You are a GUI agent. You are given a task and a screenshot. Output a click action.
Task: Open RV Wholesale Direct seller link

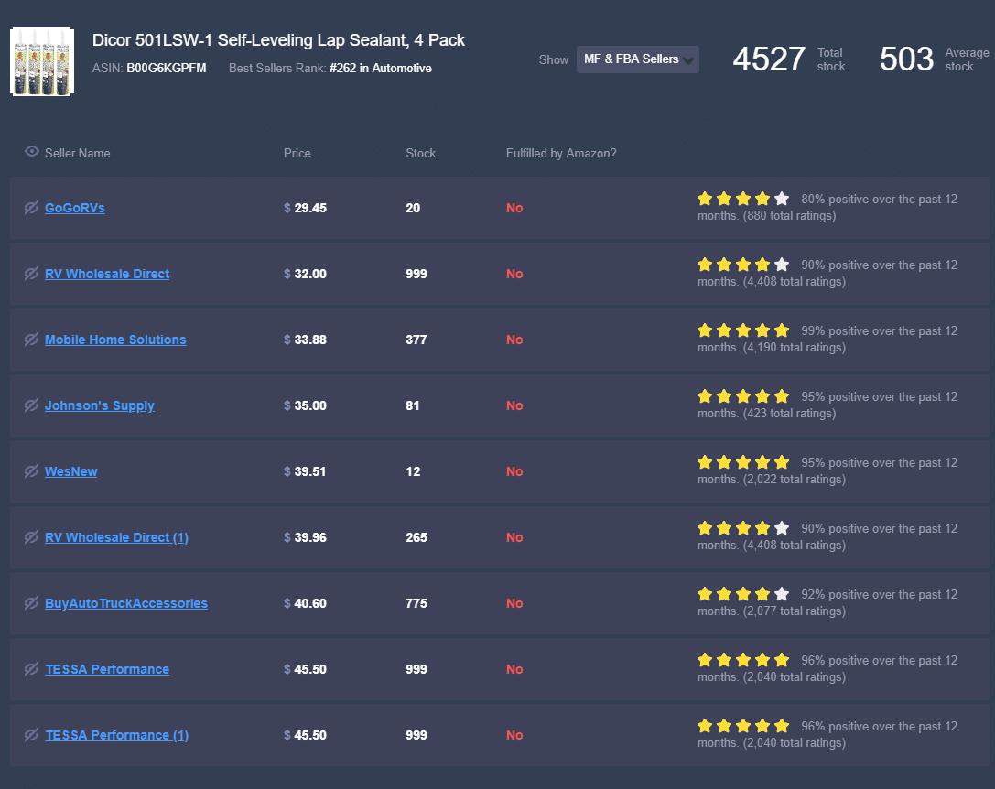tap(107, 275)
